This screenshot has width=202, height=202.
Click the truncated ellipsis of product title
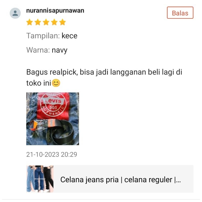pyautogui.click(x=179, y=180)
